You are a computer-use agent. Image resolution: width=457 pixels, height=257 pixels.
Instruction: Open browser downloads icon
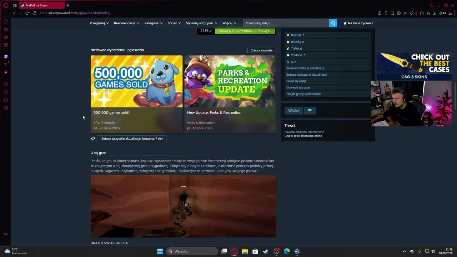click(x=435, y=13)
